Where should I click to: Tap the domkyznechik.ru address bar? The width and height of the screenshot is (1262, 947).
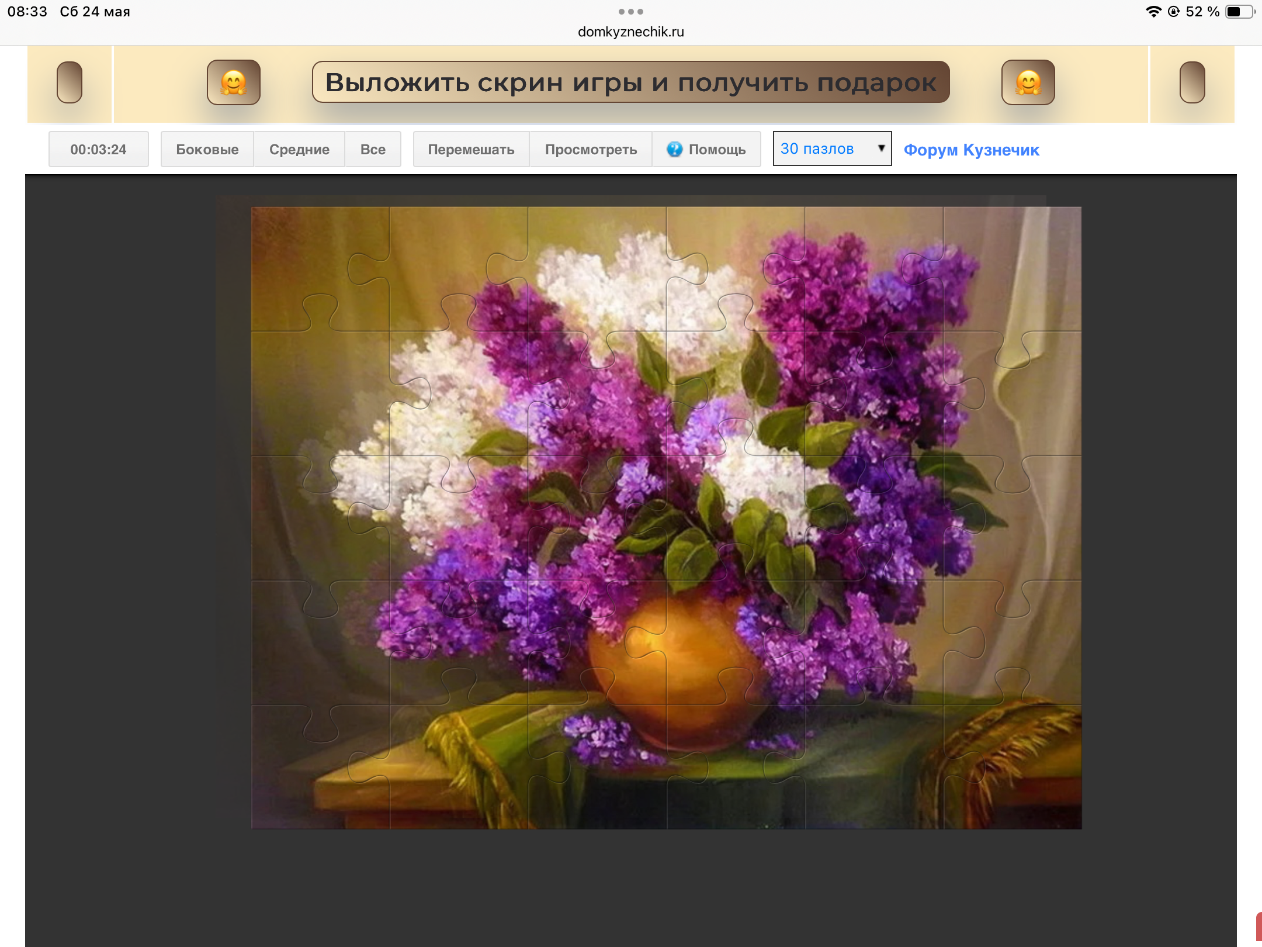(631, 32)
